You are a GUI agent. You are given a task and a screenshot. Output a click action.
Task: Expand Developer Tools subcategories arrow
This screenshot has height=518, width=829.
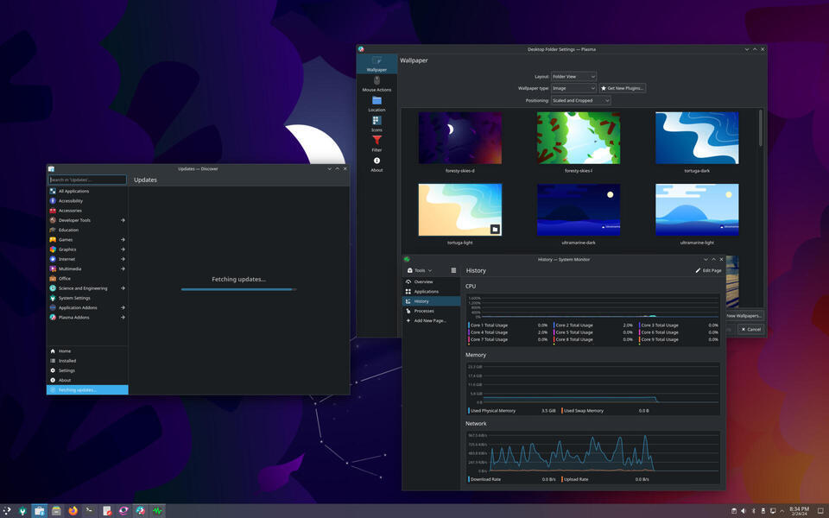point(123,220)
